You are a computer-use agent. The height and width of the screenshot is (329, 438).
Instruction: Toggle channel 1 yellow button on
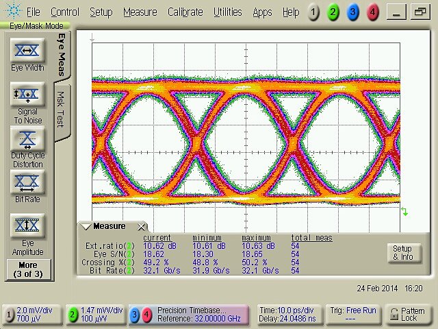click(x=313, y=12)
